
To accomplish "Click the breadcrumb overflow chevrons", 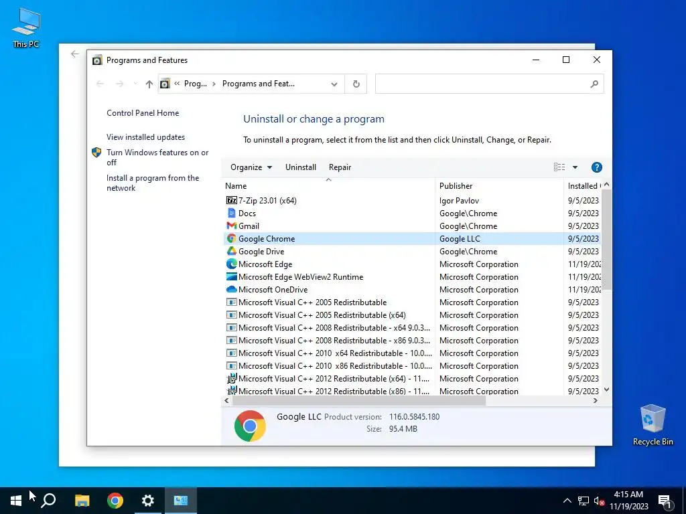I will point(177,84).
